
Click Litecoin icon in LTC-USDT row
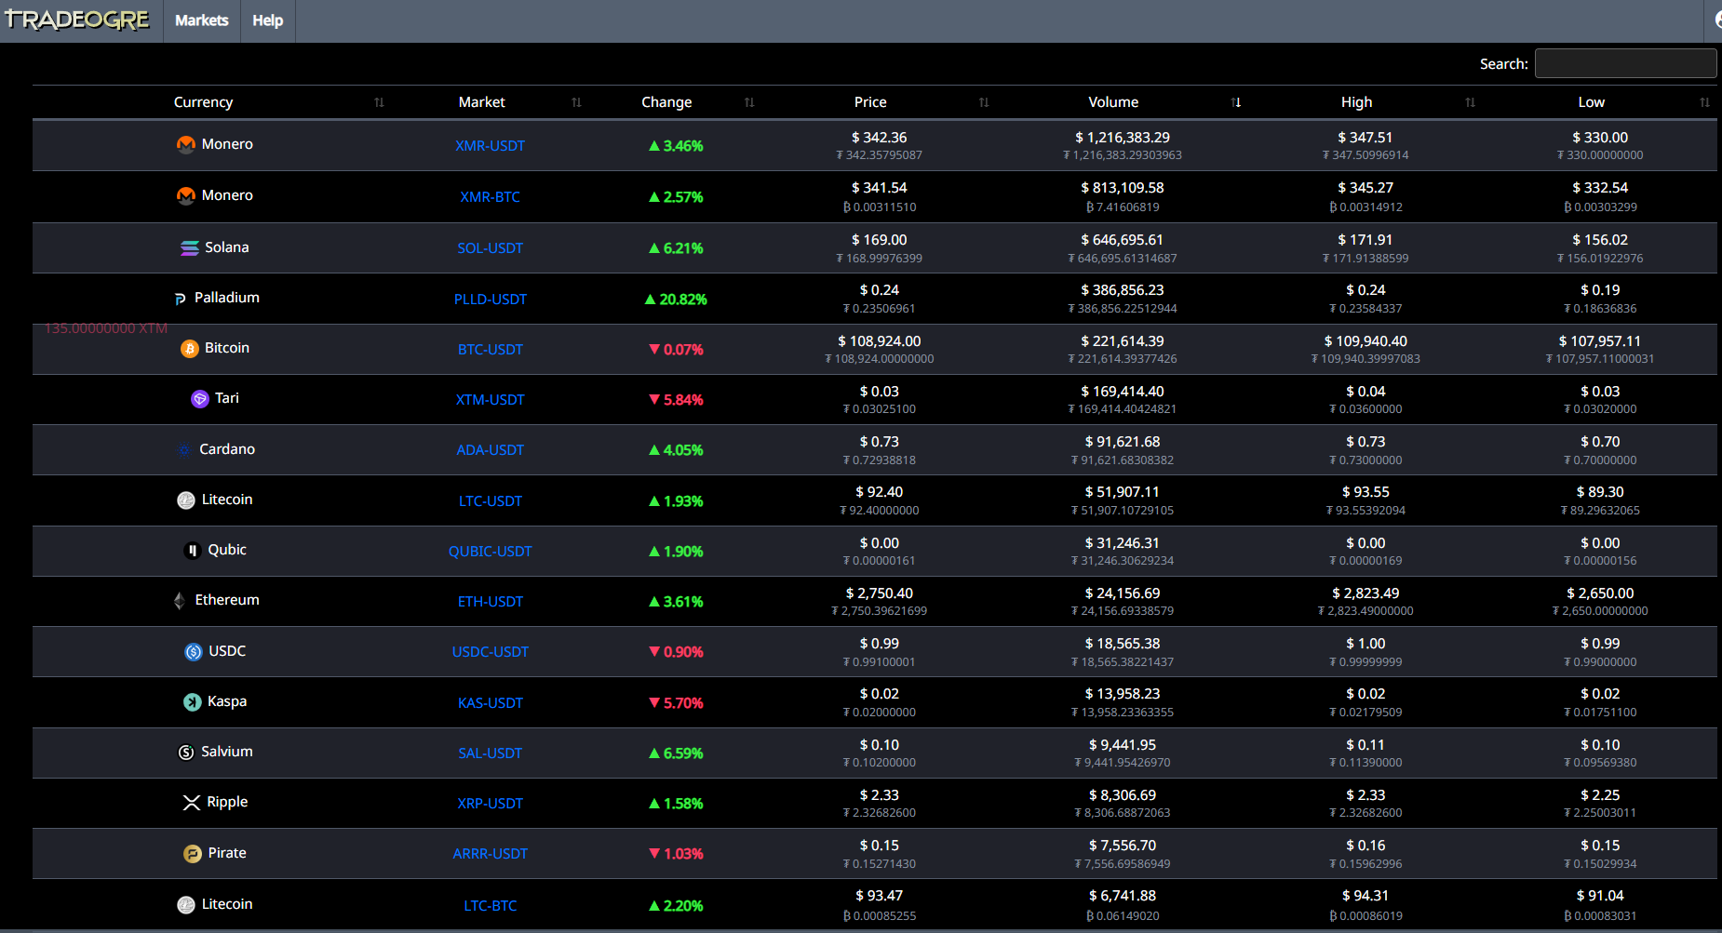tap(186, 500)
